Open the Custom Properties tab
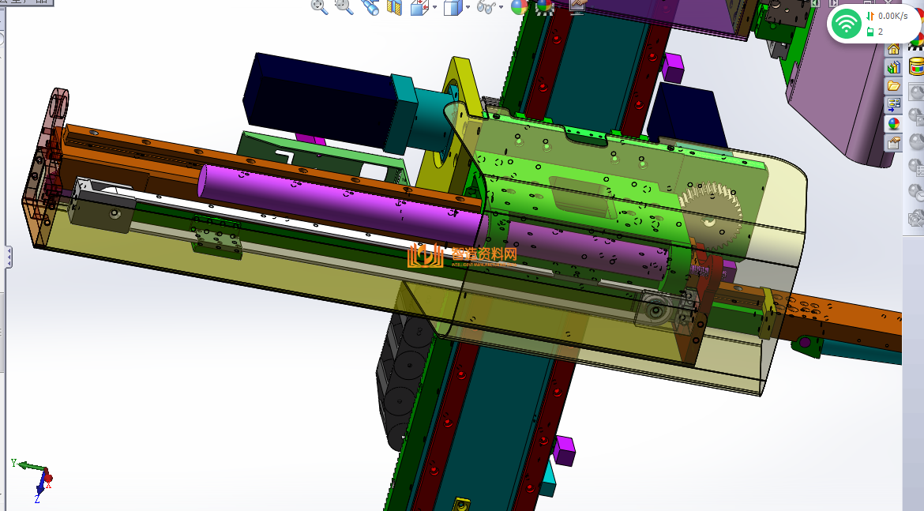This screenshot has width=924, height=511. pyautogui.click(x=894, y=142)
